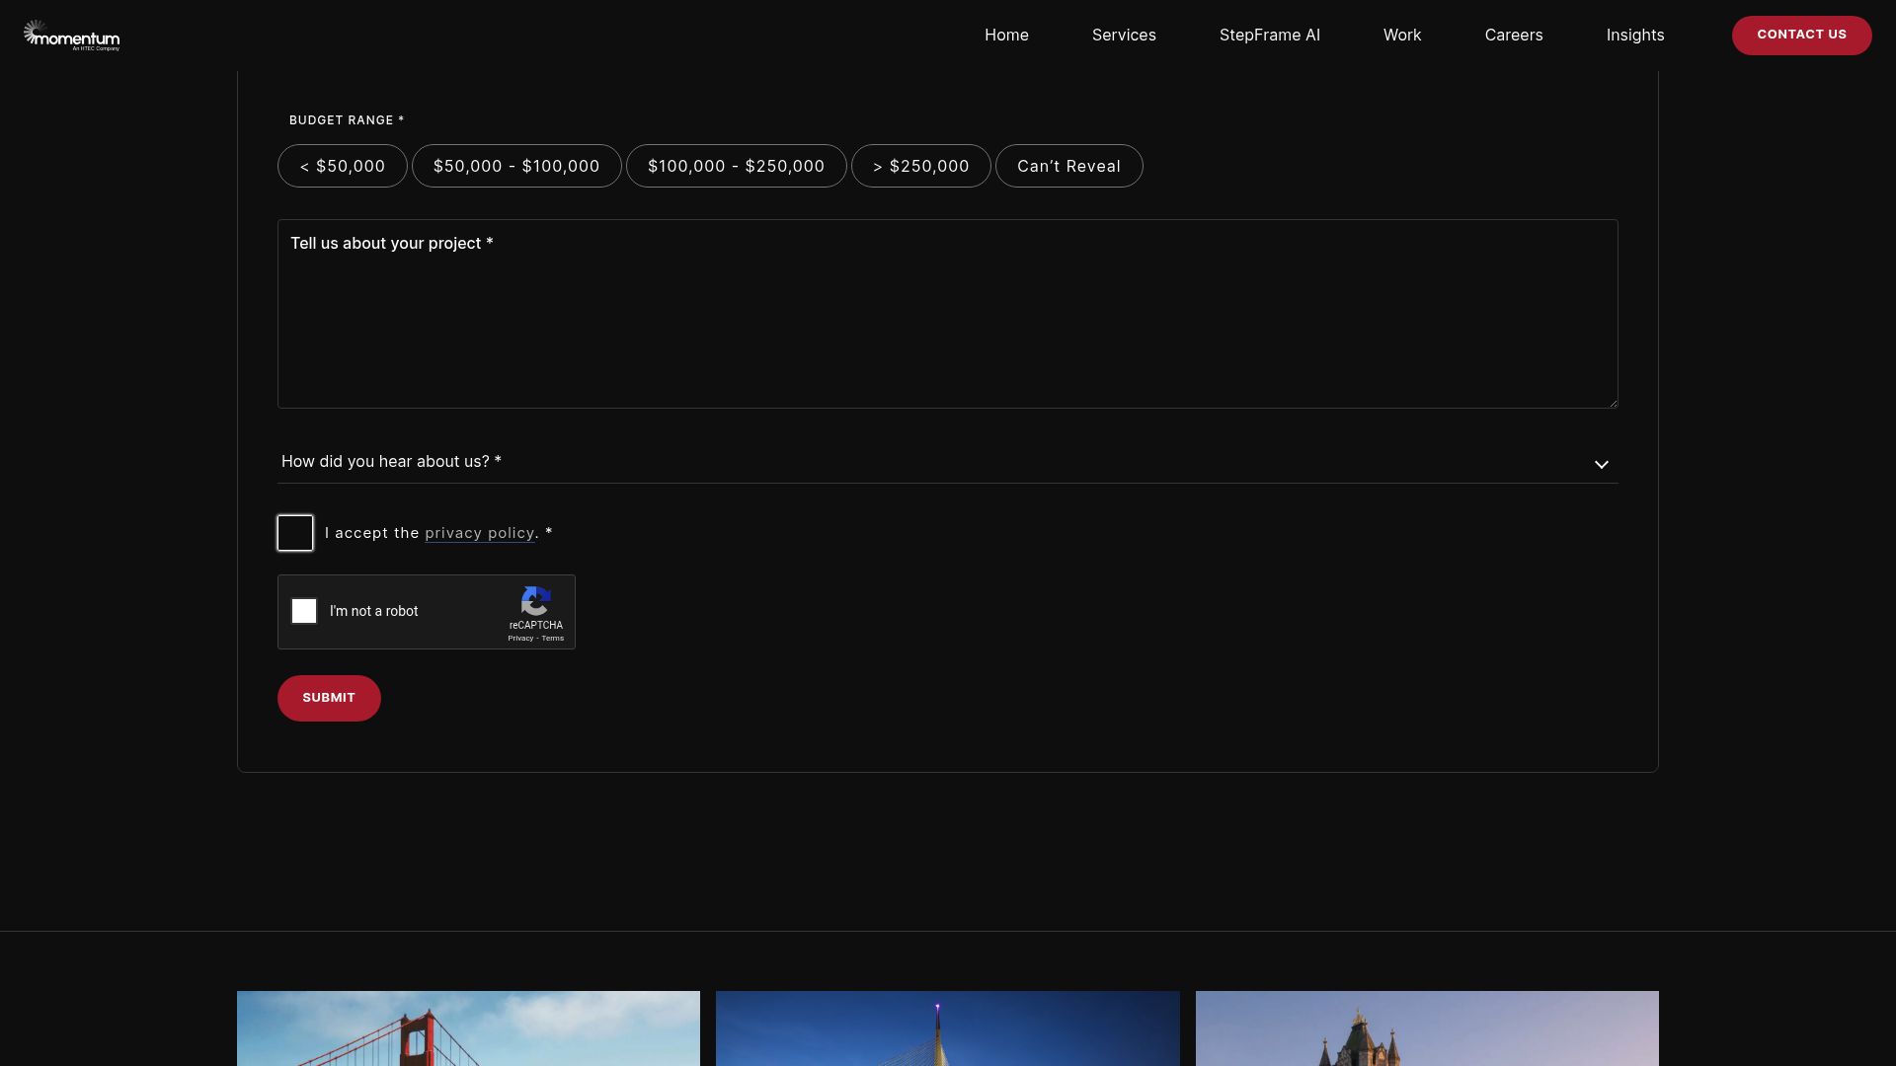The height and width of the screenshot is (1066, 1896).
Task: Open the Services menu item
Action: click(1124, 36)
